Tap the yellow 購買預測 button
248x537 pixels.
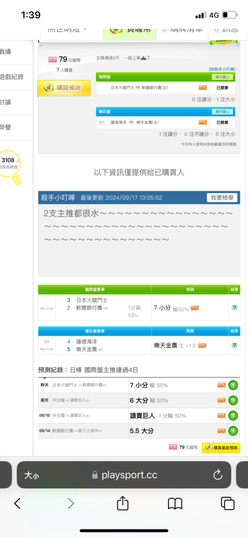64,88
